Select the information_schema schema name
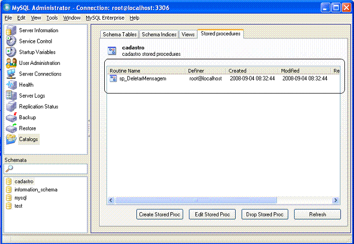Viewport: 354px width, 244px height. click(x=36, y=190)
